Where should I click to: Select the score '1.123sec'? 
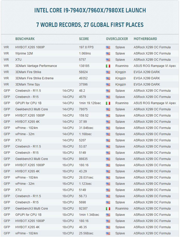coord(85,183)
